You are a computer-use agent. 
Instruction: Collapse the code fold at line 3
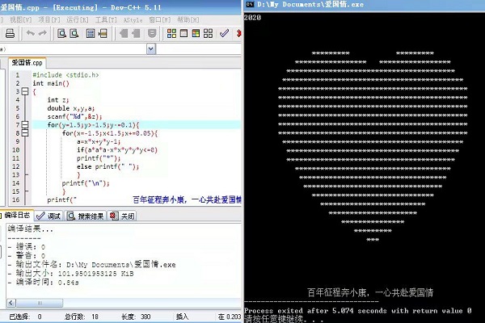[25, 91]
